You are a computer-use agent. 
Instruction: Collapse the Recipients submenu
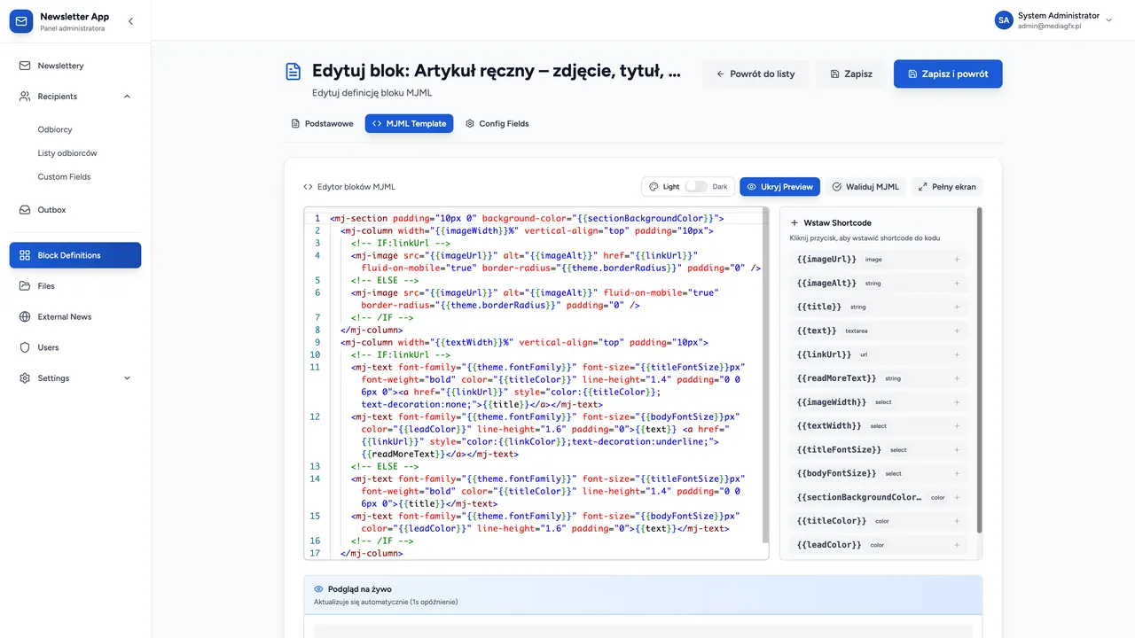pos(127,97)
